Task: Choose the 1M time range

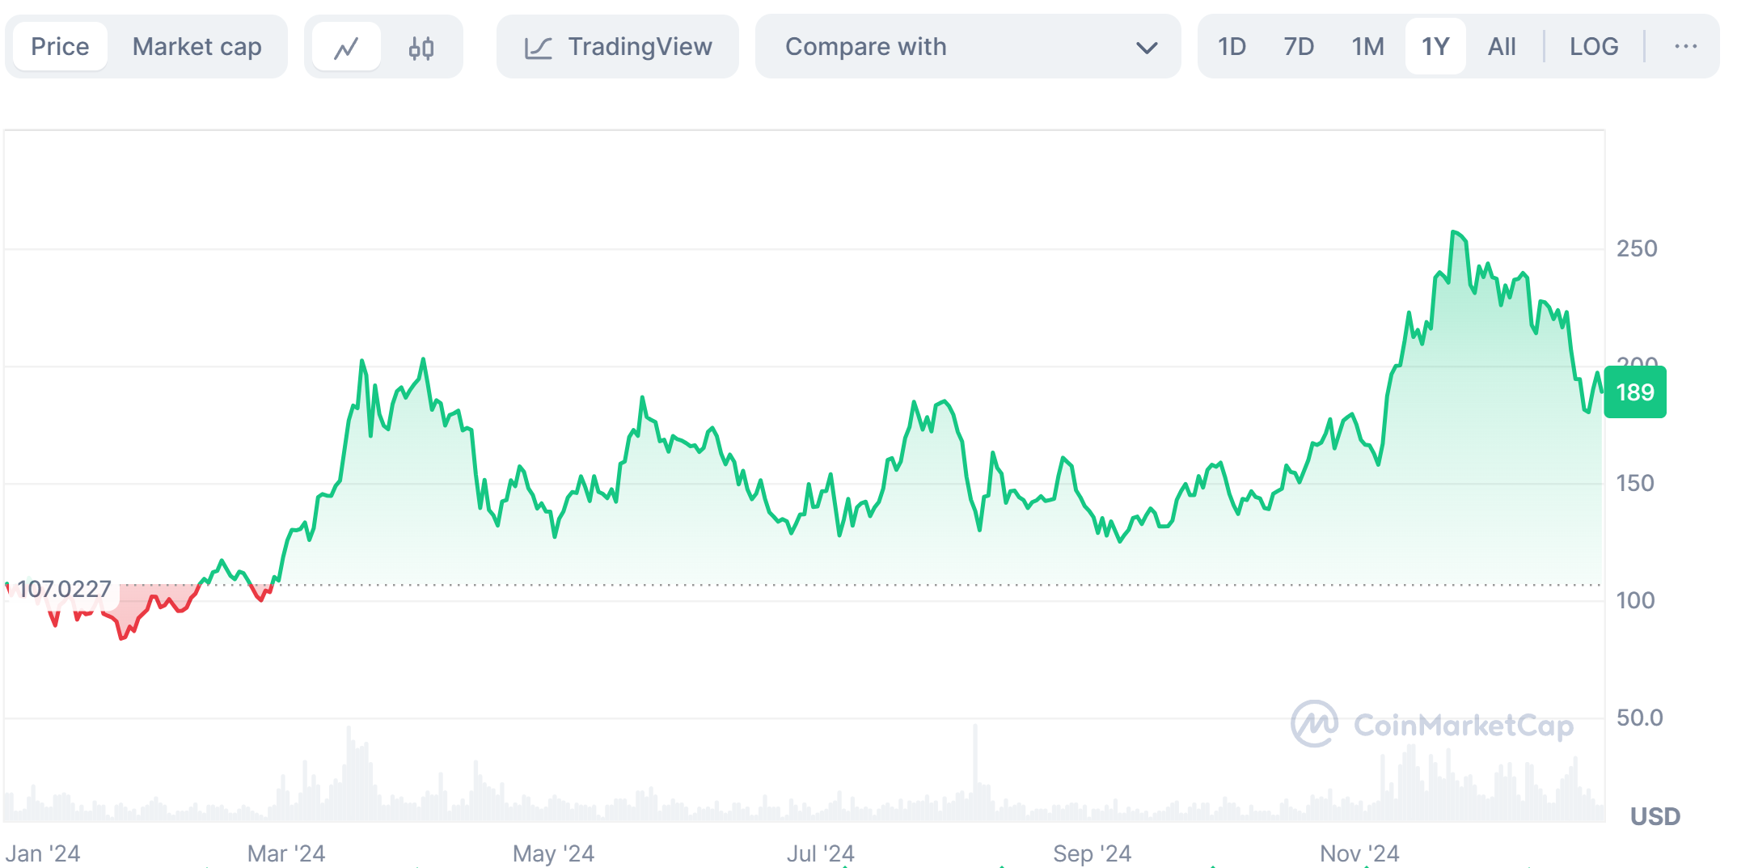Action: click(1367, 47)
